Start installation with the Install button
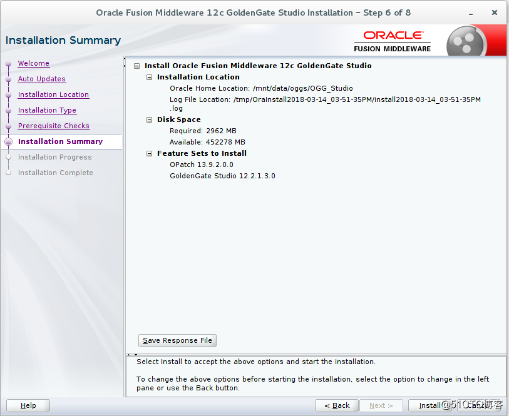The height and width of the screenshot is (416, 509). [429, 405]
